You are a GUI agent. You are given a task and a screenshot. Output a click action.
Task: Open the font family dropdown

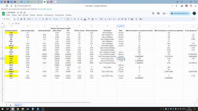point(57,19)
